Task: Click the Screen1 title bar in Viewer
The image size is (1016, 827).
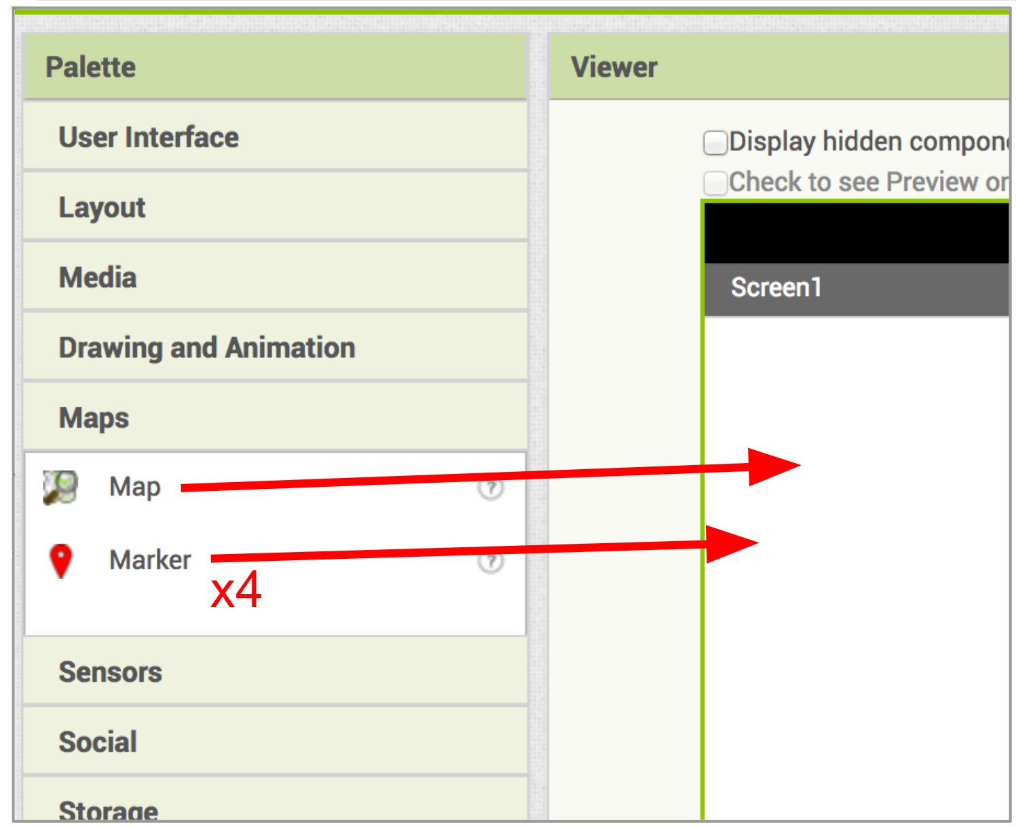Action: 857,289
